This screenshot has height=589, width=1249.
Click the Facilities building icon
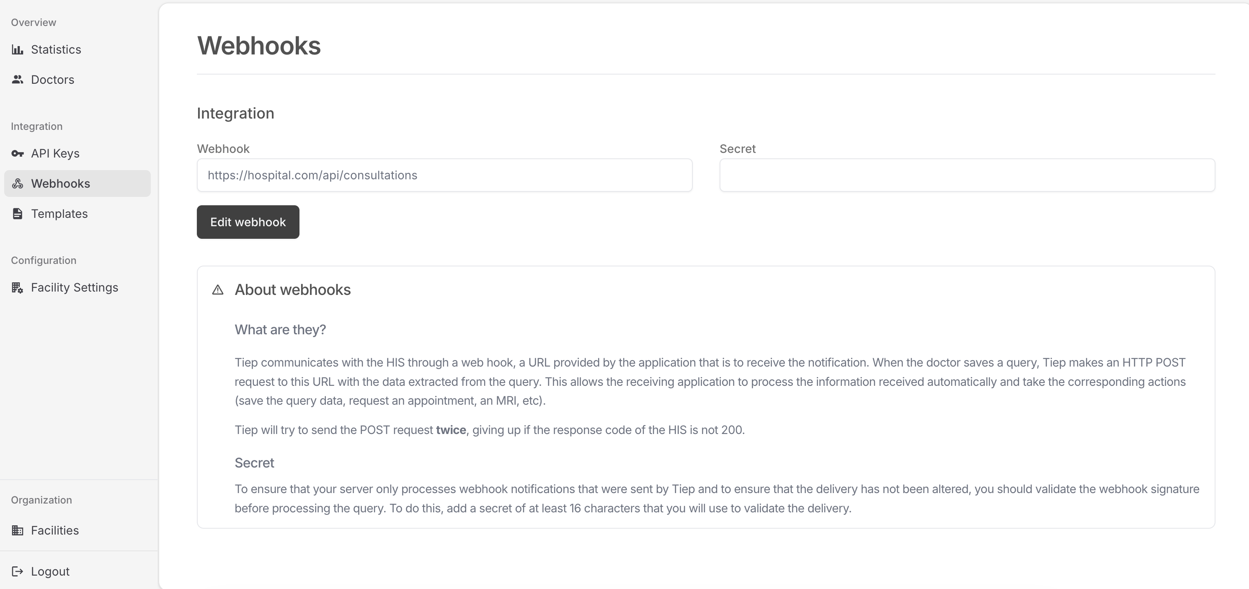point(18,530)
